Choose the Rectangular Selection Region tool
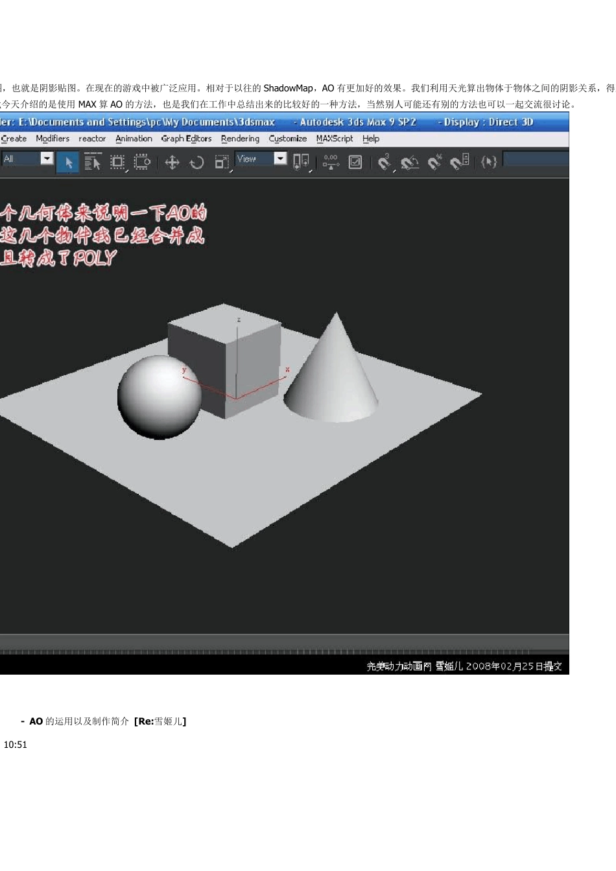The image size is (616, 871). pos(117,162)
